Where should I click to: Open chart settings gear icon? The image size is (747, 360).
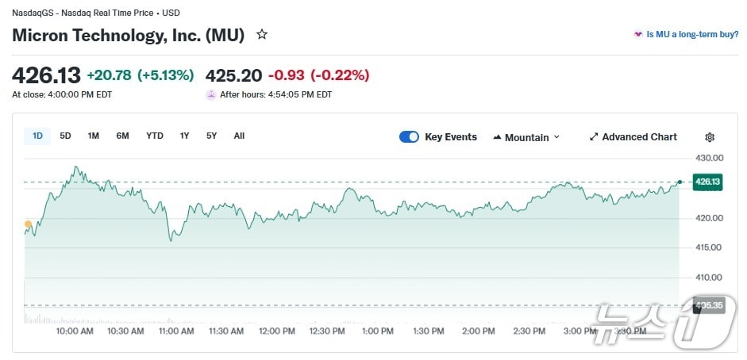[x=710, y=137]
